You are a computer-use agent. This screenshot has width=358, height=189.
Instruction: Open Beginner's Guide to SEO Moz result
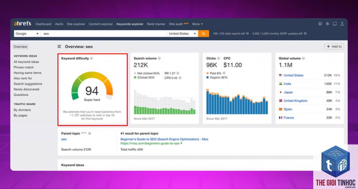pyautogui.click(x=164, y=139)
